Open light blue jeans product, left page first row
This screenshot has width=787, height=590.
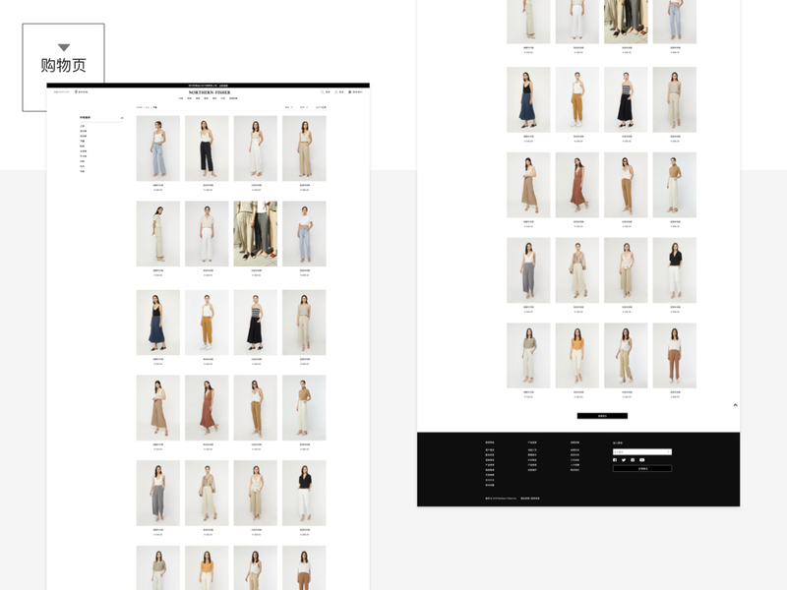click(x=158, y=148)
